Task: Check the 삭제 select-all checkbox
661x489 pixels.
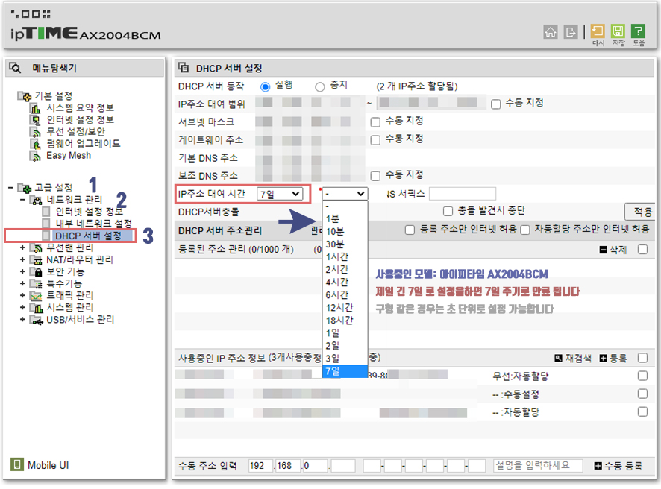Action: coord(642,249)
